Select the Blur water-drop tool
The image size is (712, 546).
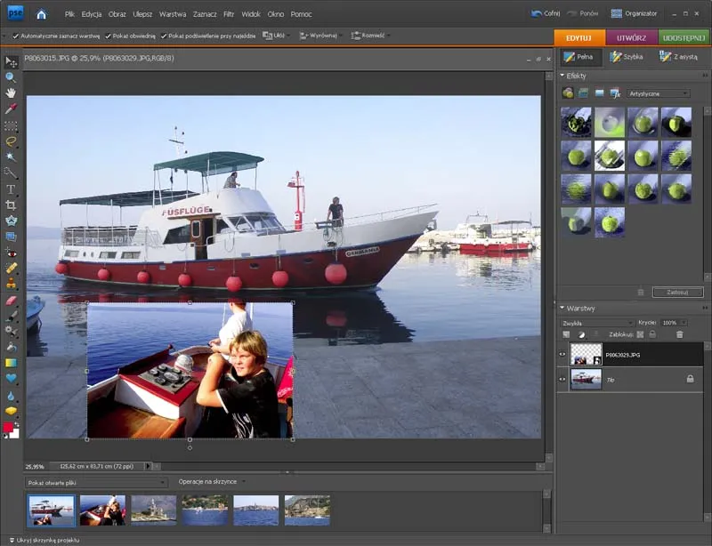tap(11, 396)
